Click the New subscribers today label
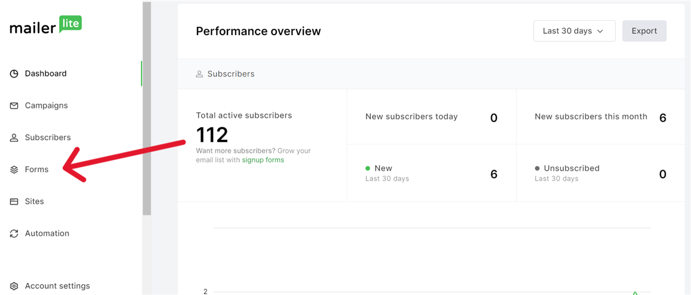Image resolution: width=691 pixels, height=295 pixels. tap(412, 117)
